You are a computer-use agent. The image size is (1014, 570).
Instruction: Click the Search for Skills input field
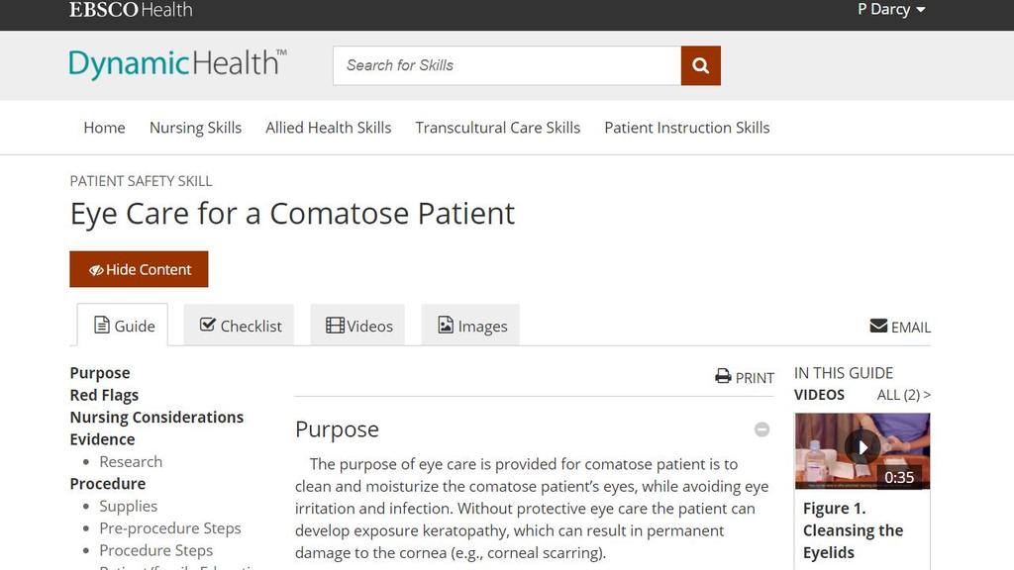click(x=507, y=65)
